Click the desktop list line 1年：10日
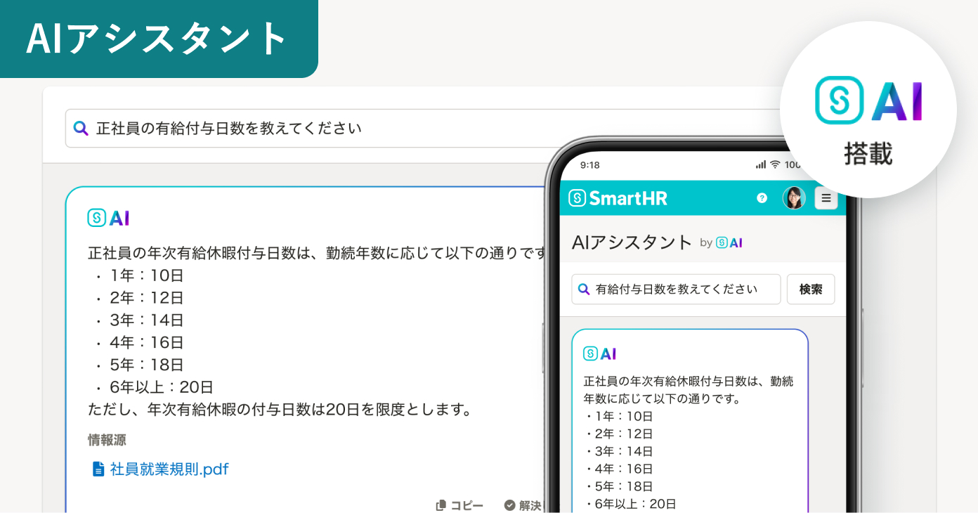 coord(146,275)
